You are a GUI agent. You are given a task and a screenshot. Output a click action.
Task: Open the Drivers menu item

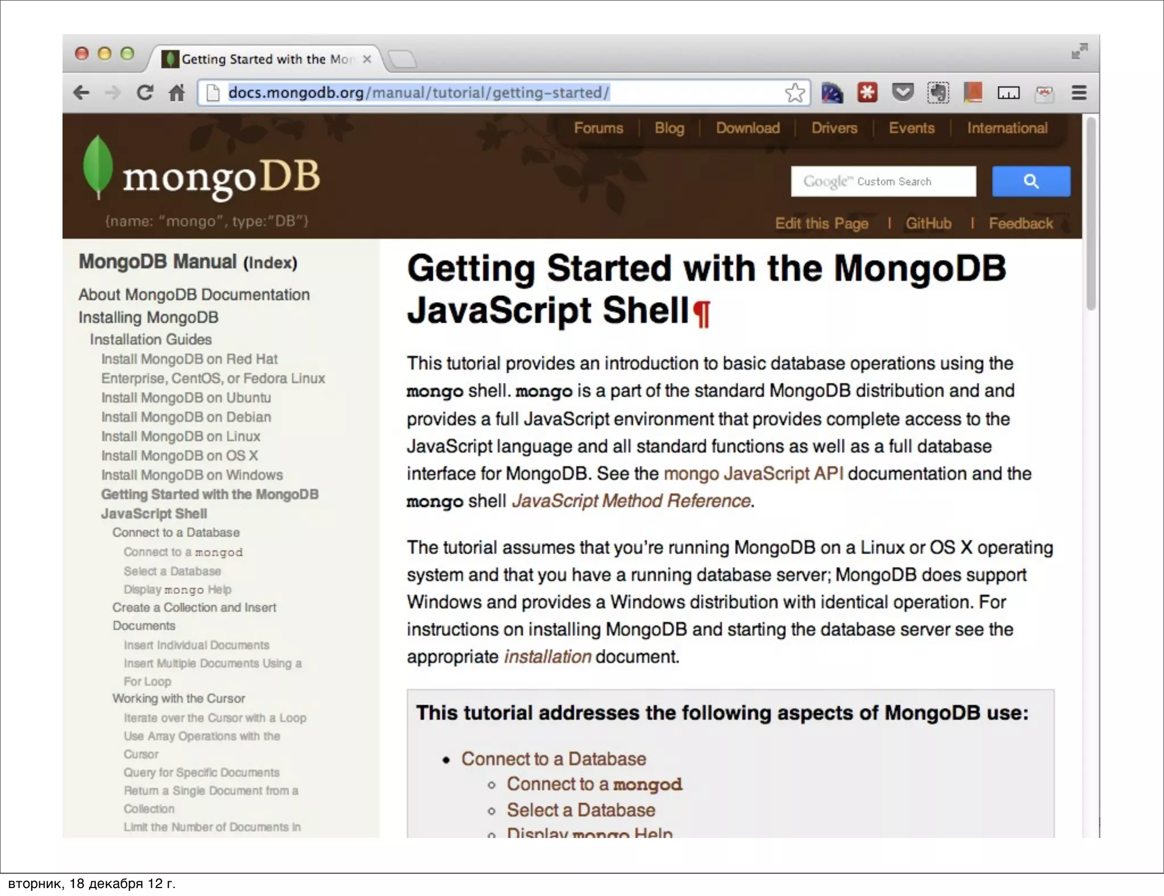pyautogui.click(x=834, y=128)
